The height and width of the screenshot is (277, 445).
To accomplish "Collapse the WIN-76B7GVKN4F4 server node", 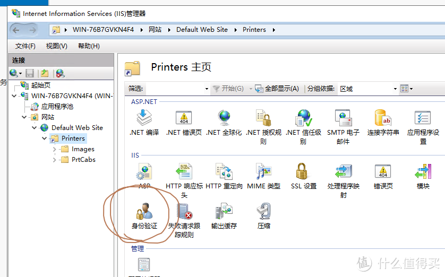I will click(x=14, y=96).
